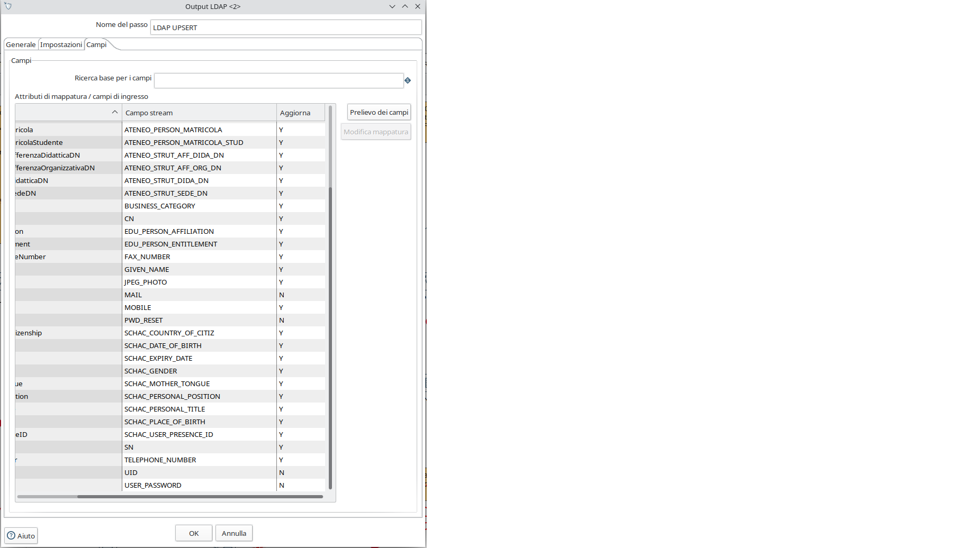Click the restore chevron in the title bar

click(x=405, y=6)
